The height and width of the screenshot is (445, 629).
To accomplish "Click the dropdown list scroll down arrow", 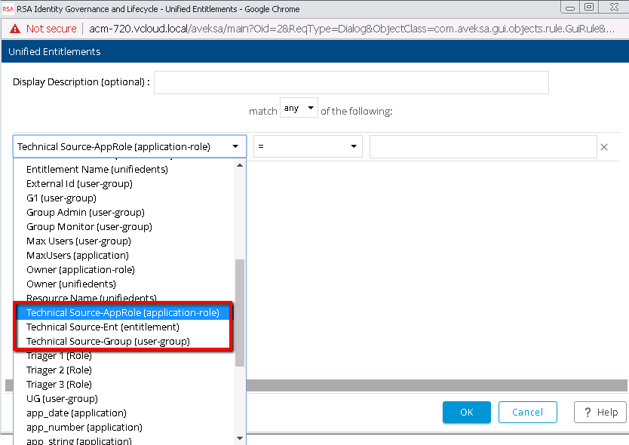I will pos(240,438).
